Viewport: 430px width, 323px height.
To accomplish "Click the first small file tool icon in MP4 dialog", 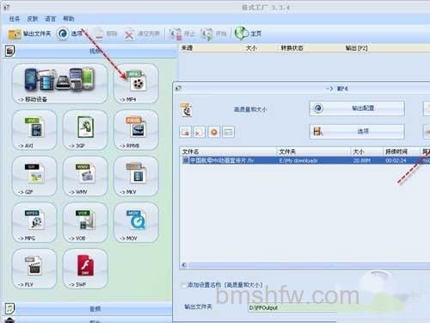I will pyautogui.click(x=185, y=132).
